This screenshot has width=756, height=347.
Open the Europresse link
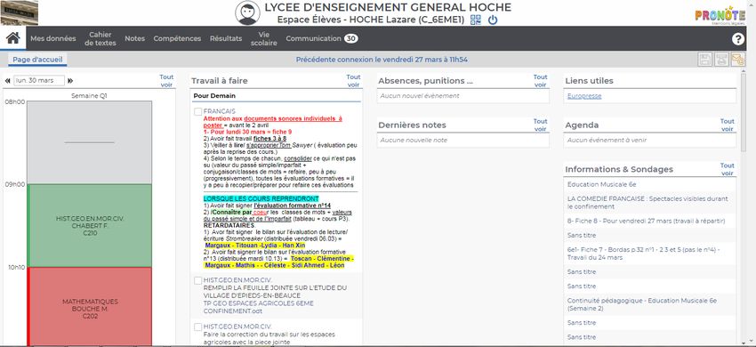pos(584,96)
